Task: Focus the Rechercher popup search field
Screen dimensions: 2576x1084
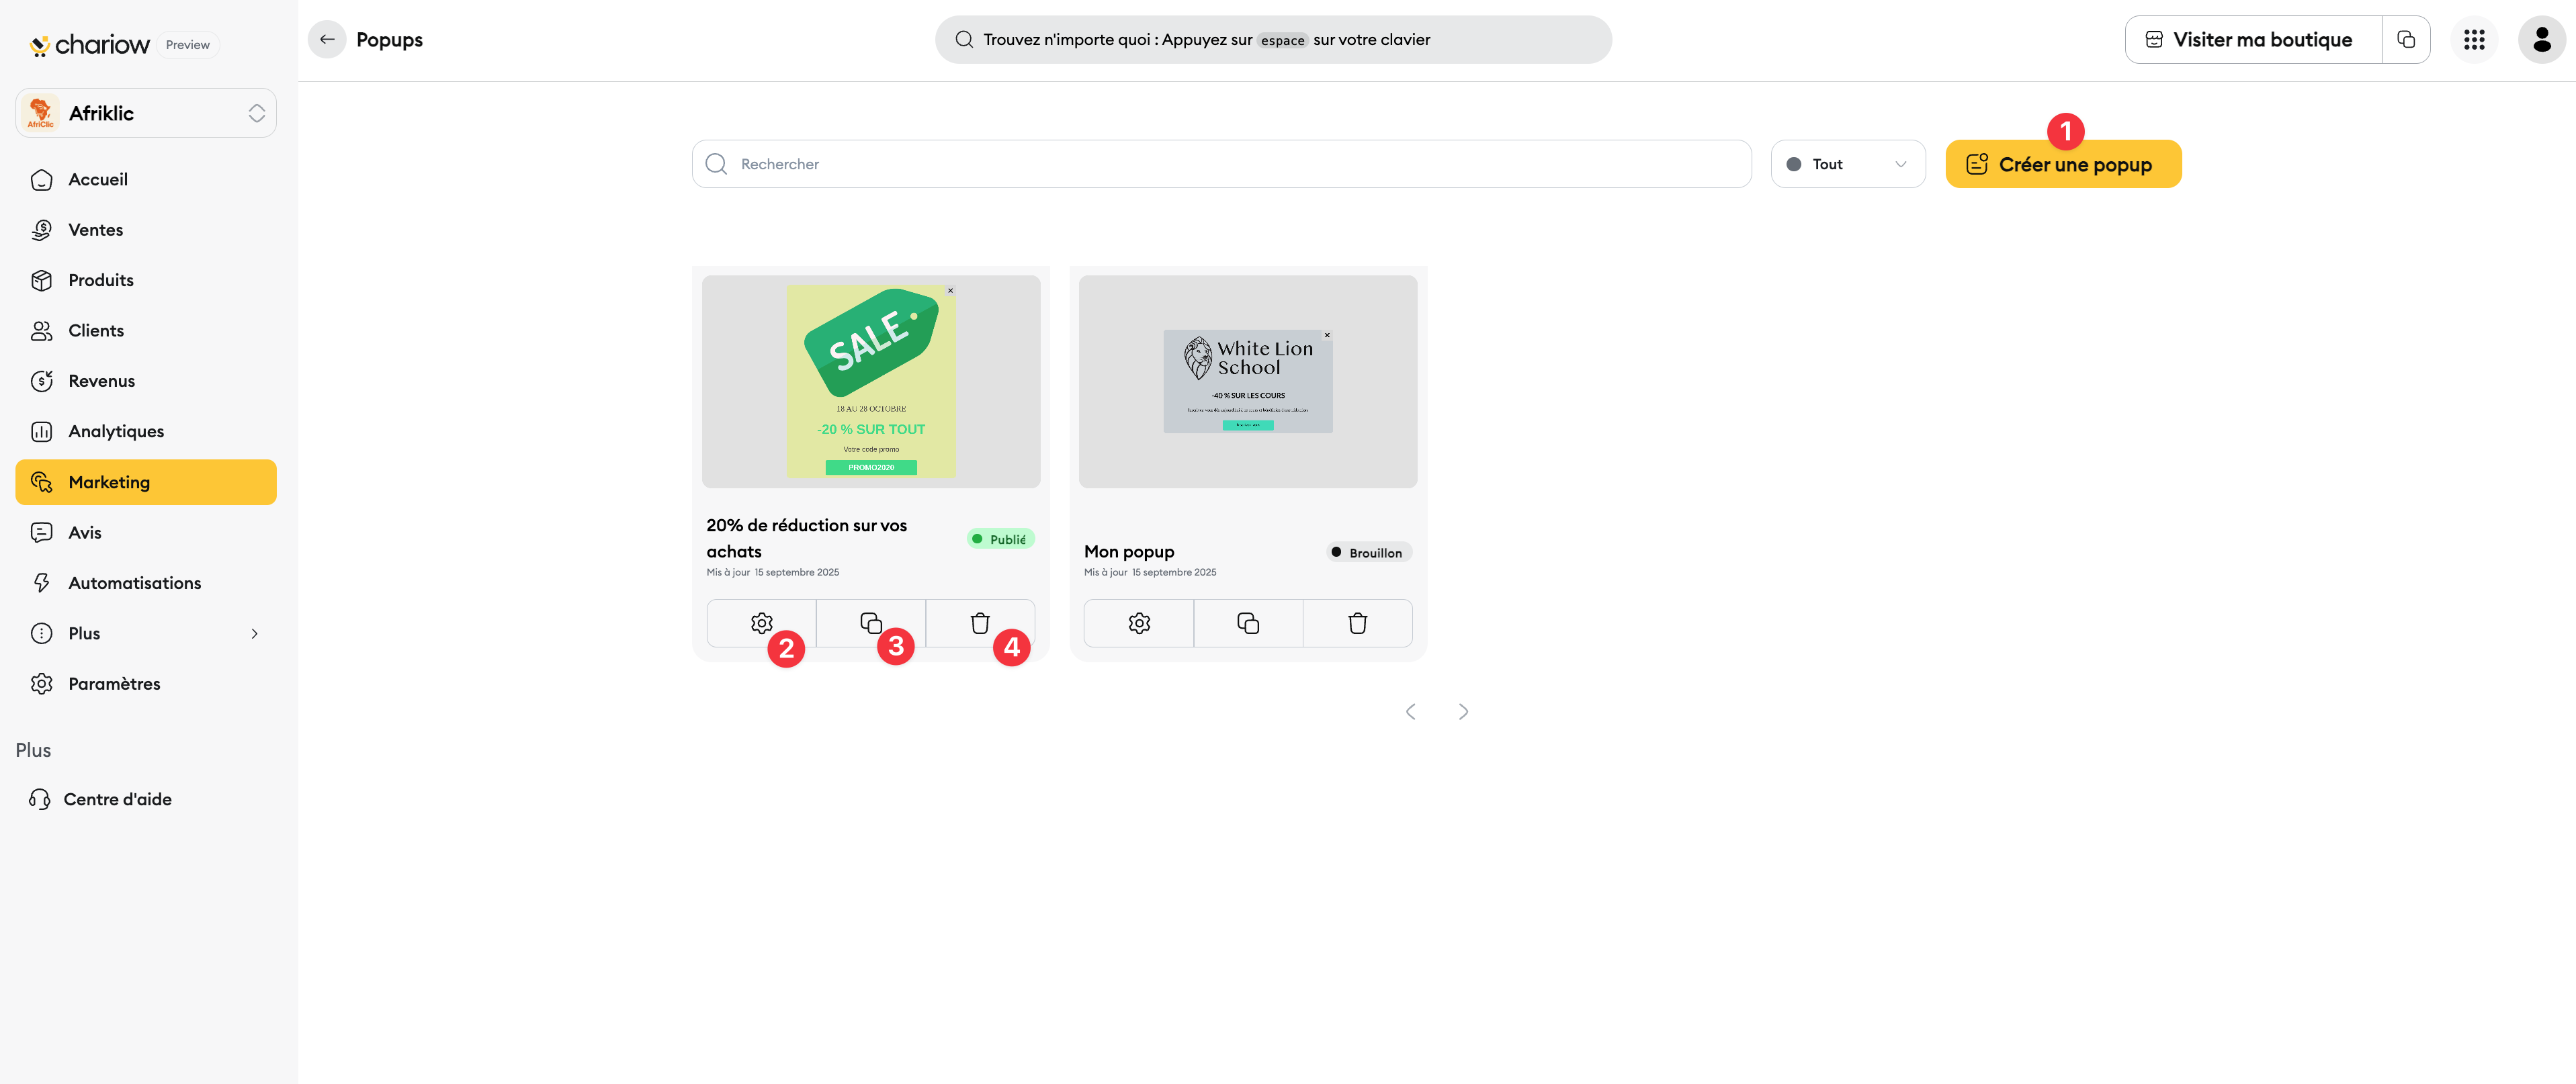Action: 1220,164
